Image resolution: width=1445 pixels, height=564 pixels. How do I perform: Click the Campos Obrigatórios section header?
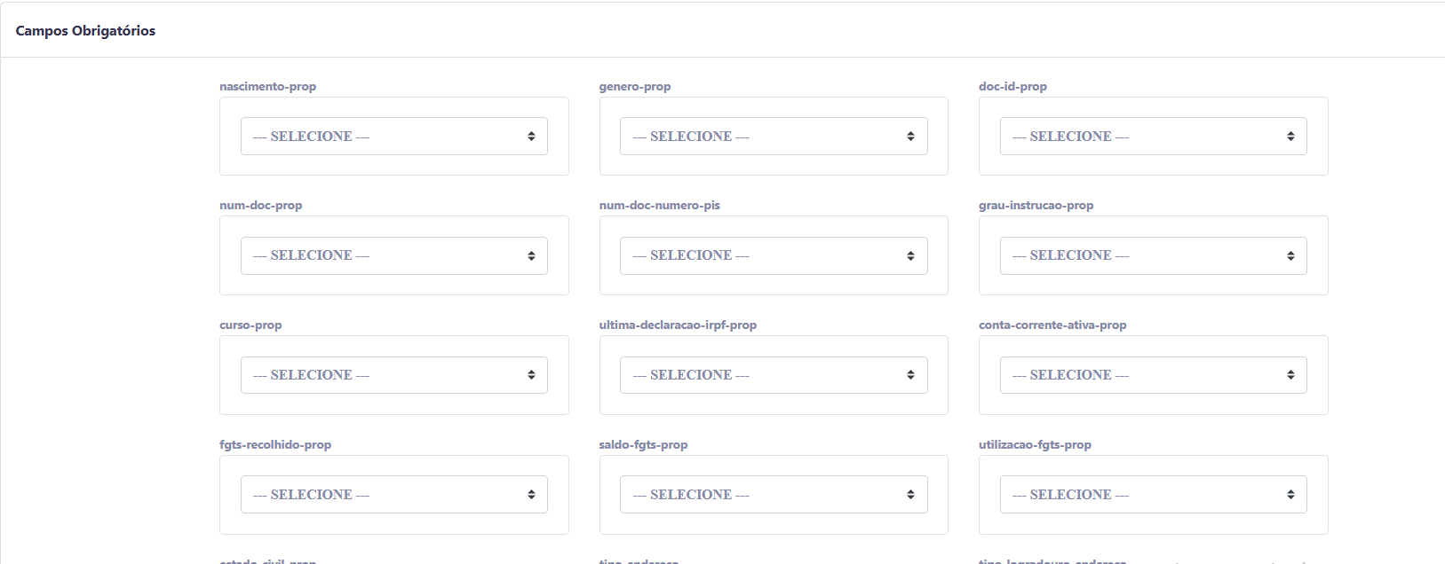[x=85, y=31]
